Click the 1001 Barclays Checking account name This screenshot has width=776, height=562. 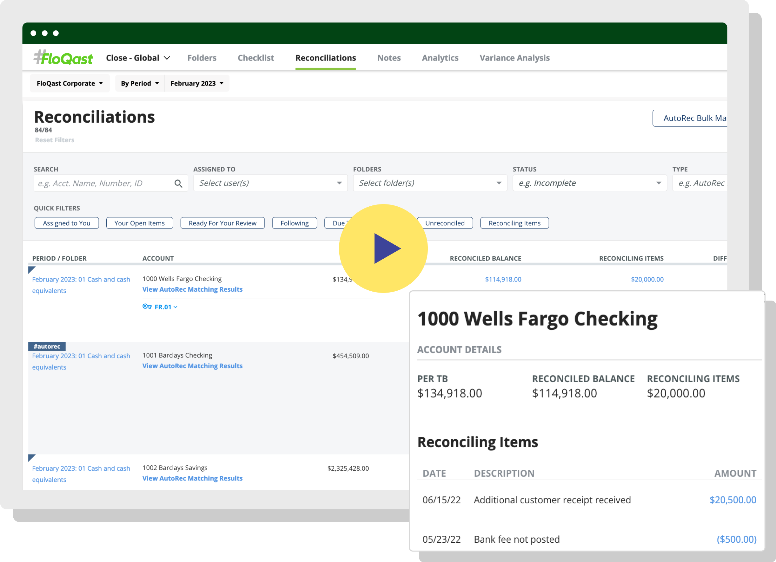[x=177, y=355]
